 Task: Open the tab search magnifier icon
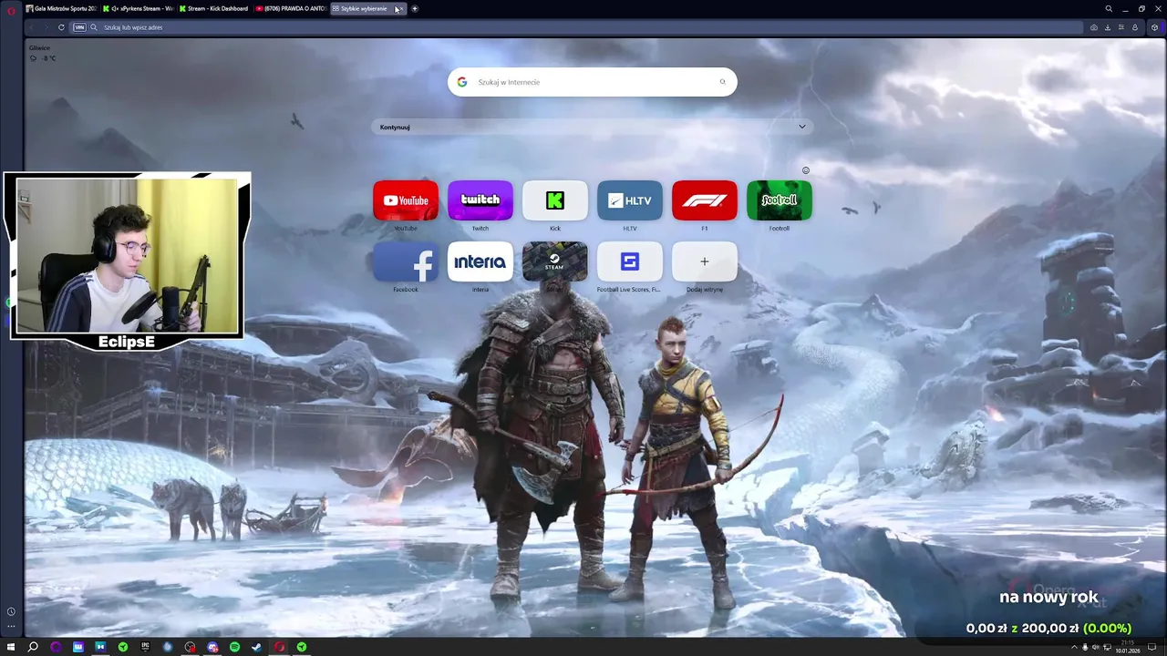point(1109,9)
